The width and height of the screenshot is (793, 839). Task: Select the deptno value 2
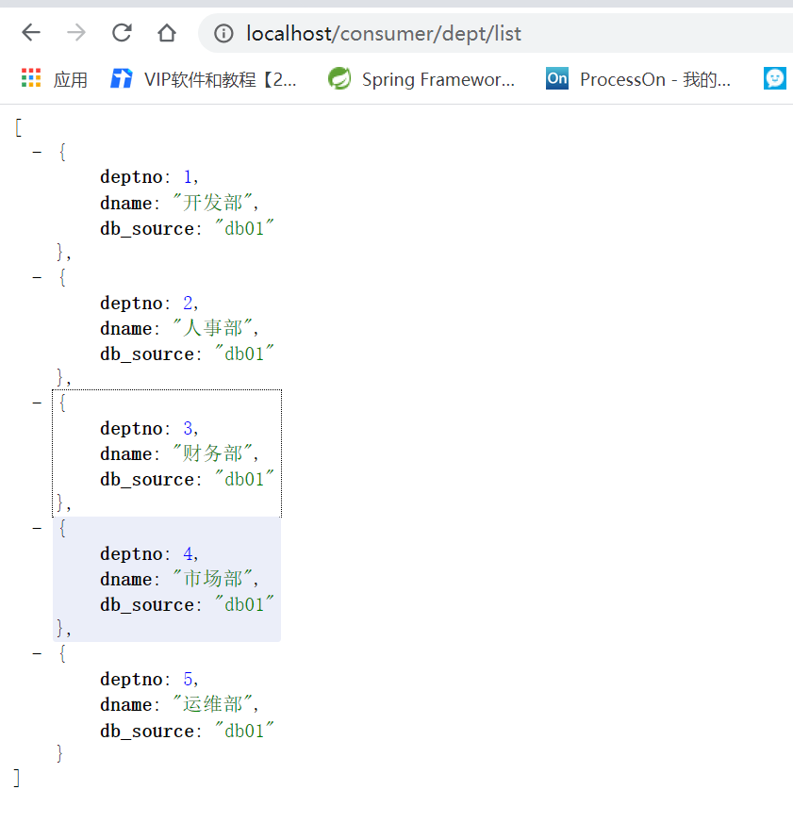pos(188,303)
